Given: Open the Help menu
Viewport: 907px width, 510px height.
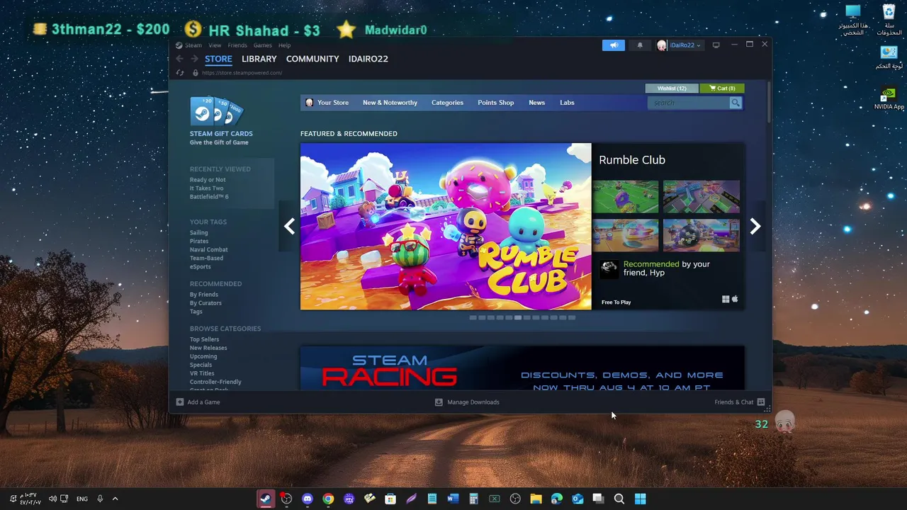Looking at the screenshot, I should (x=284, y=45).
